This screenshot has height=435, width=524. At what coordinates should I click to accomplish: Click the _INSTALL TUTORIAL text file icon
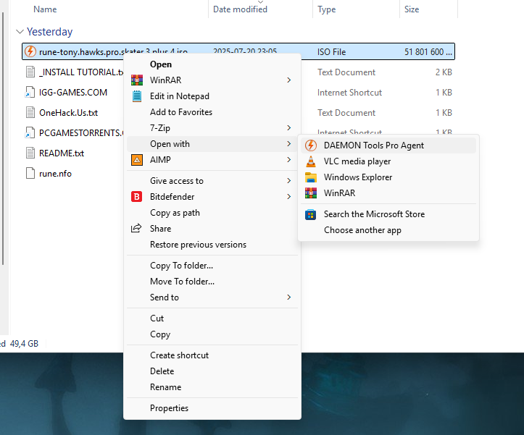click(x=30, y=72)
